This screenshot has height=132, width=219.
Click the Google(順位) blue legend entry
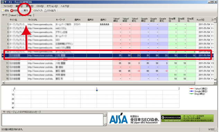(x=198, y=91)
